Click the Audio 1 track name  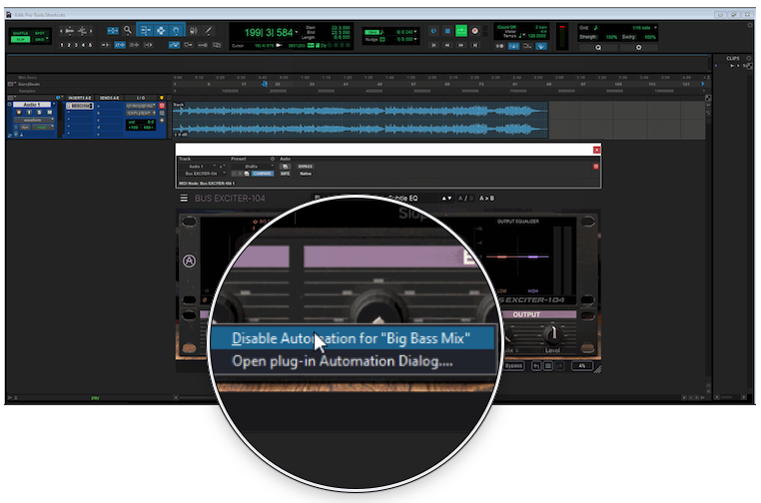click(32, 105)
